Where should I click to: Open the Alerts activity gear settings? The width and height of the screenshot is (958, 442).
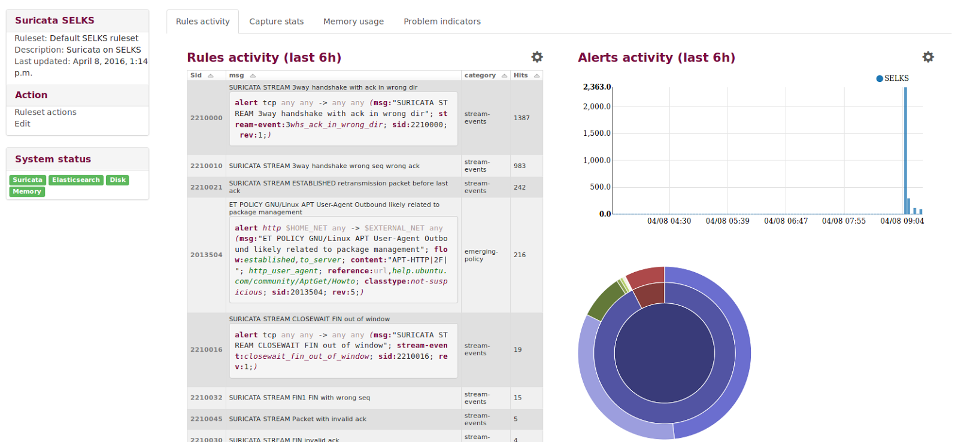[x=927, y=57]
